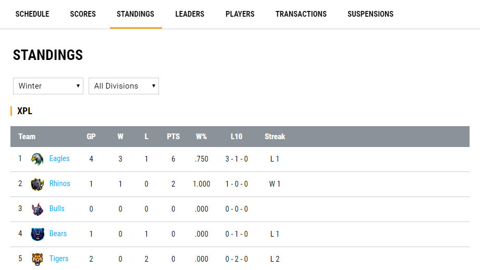Image resolution: width=480 pixels, height=270 pixels.
Task: Open the Eagles team link
Action: (x=59, y=158)
